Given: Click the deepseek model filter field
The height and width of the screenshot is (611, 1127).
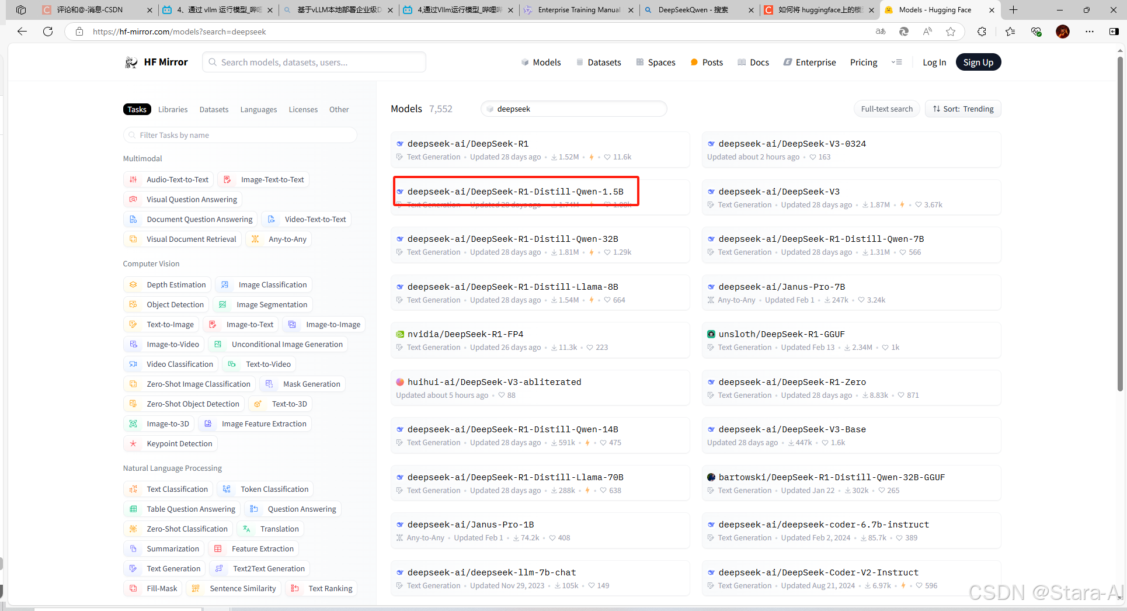Looking at the screenshot, I should point(574,109).
